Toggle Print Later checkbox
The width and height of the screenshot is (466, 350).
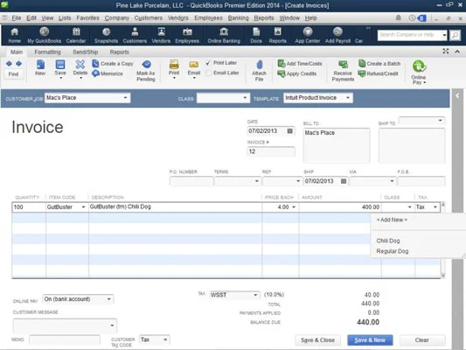[x=208, y=63]
